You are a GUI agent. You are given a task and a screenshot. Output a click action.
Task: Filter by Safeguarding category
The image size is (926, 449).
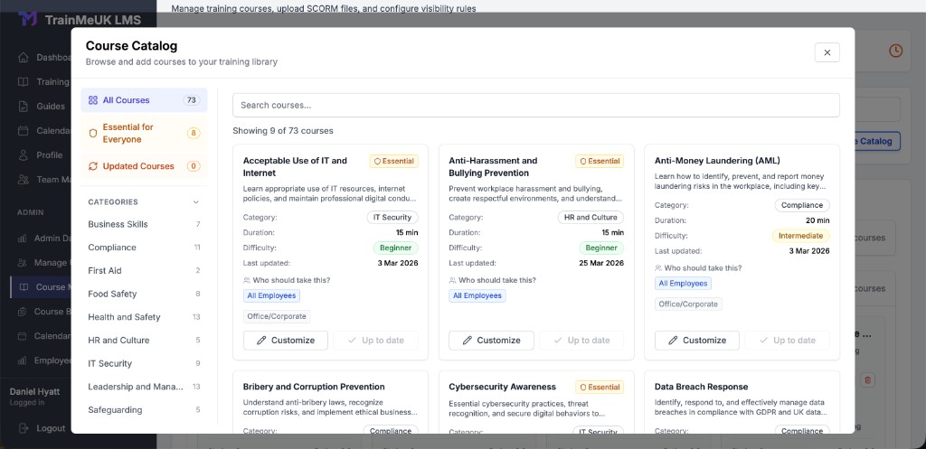tap(144, 409)
